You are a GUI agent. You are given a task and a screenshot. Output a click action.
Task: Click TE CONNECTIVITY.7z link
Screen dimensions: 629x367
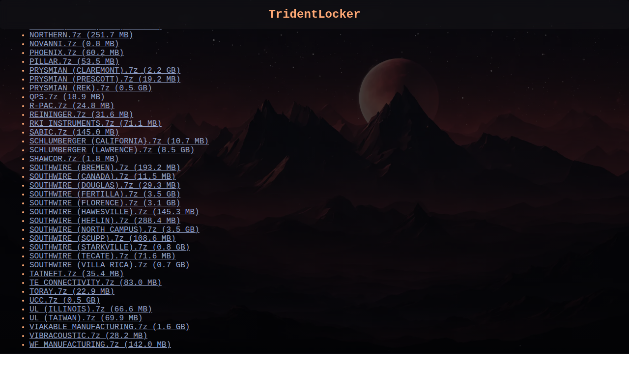point(95,283)
